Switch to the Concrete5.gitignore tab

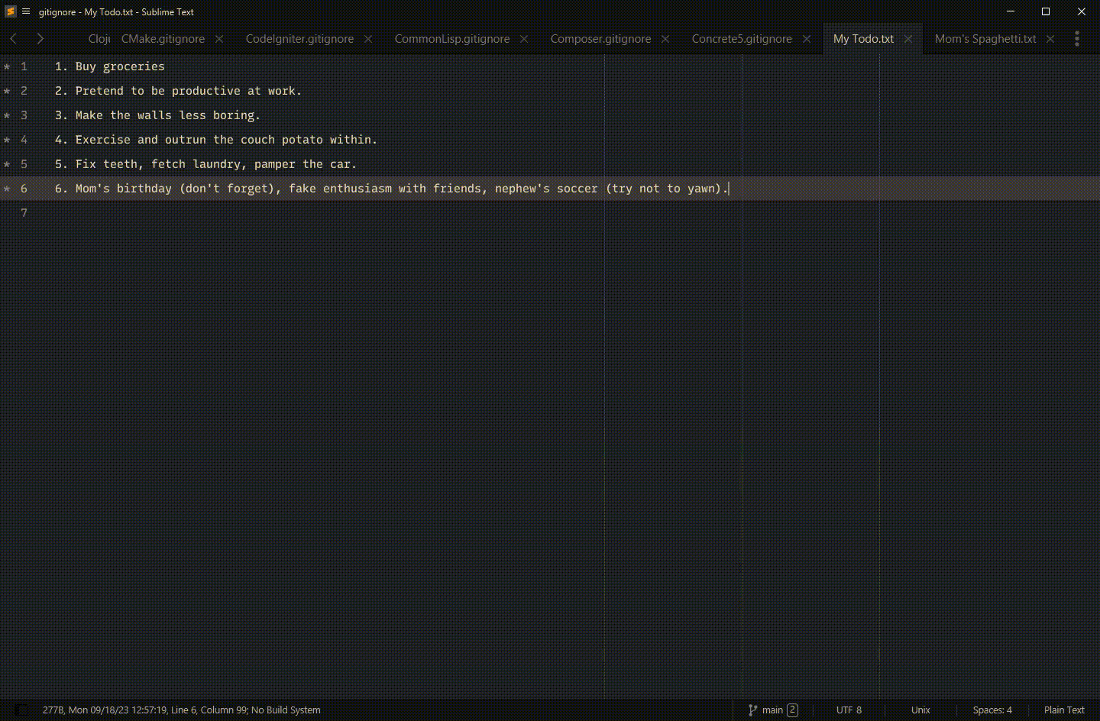pos(742,39)
